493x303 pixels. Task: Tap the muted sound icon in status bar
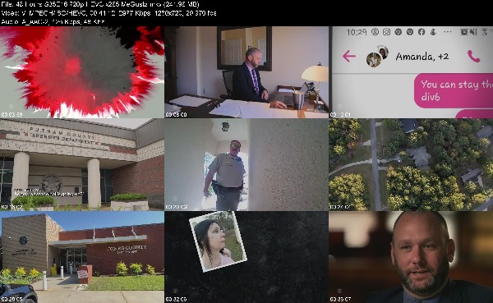474,32
